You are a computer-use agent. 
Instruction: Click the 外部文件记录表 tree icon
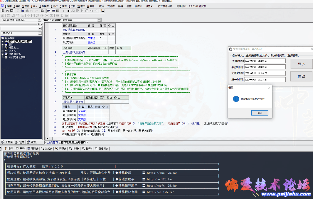tap(6, 57)
